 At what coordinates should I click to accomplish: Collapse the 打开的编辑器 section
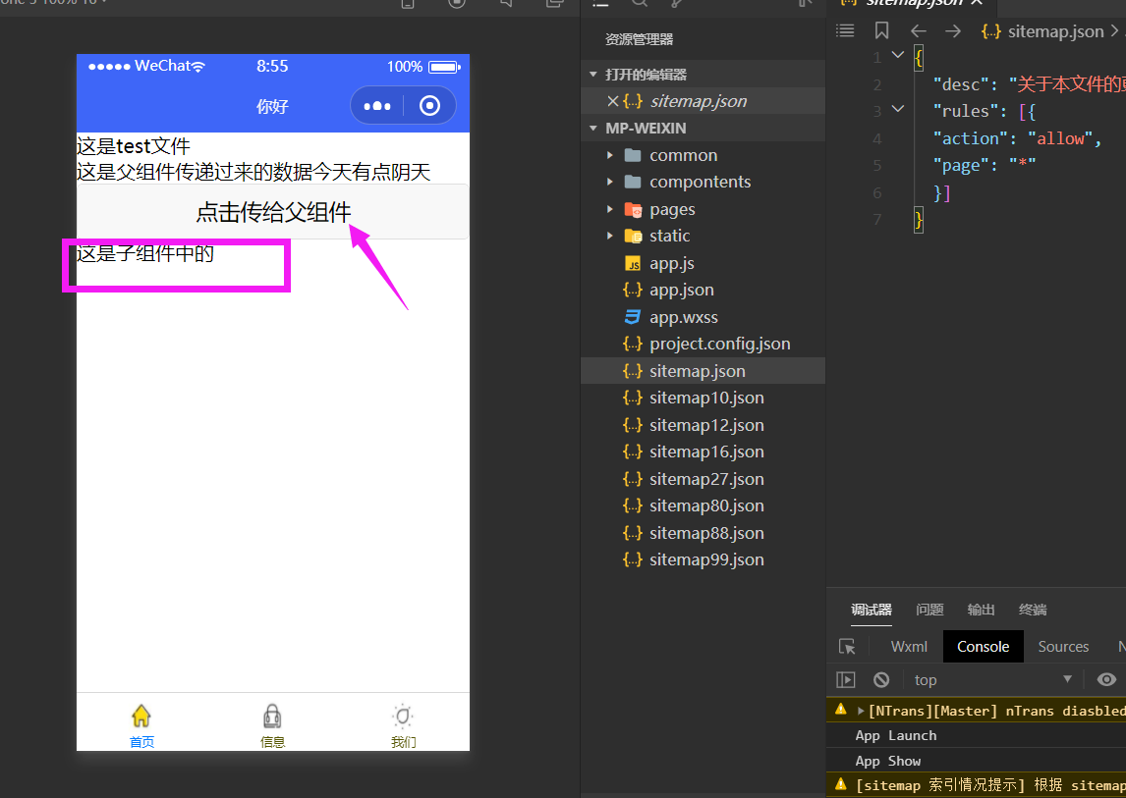[593, 75]
